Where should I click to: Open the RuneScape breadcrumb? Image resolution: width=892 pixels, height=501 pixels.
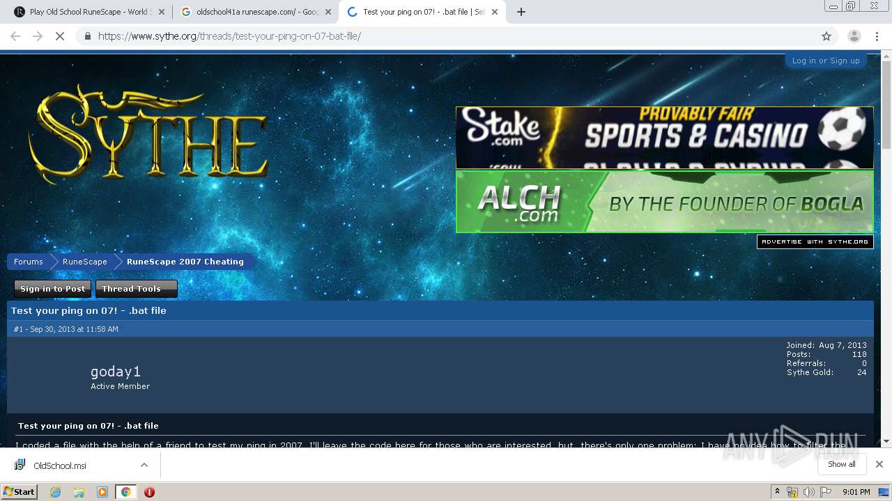(x=85, y=262)
